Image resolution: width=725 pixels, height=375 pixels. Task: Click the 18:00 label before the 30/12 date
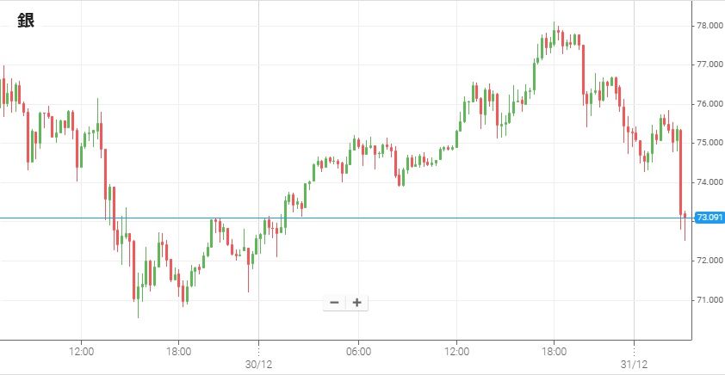coord(178,351)
